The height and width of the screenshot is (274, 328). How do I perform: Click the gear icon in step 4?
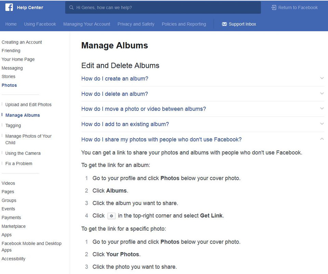click(x=111, y=216)
